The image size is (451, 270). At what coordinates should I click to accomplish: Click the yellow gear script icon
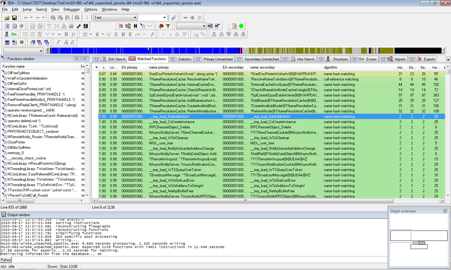click(x=22, y=42)
